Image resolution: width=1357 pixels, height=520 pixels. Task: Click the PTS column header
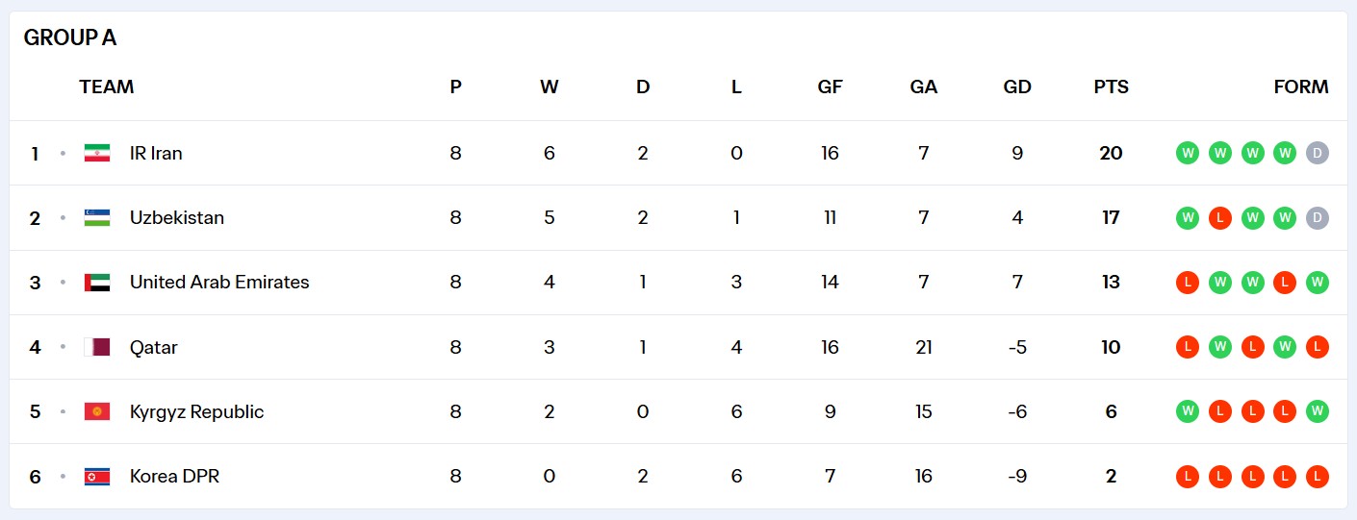click(1112, 87)
